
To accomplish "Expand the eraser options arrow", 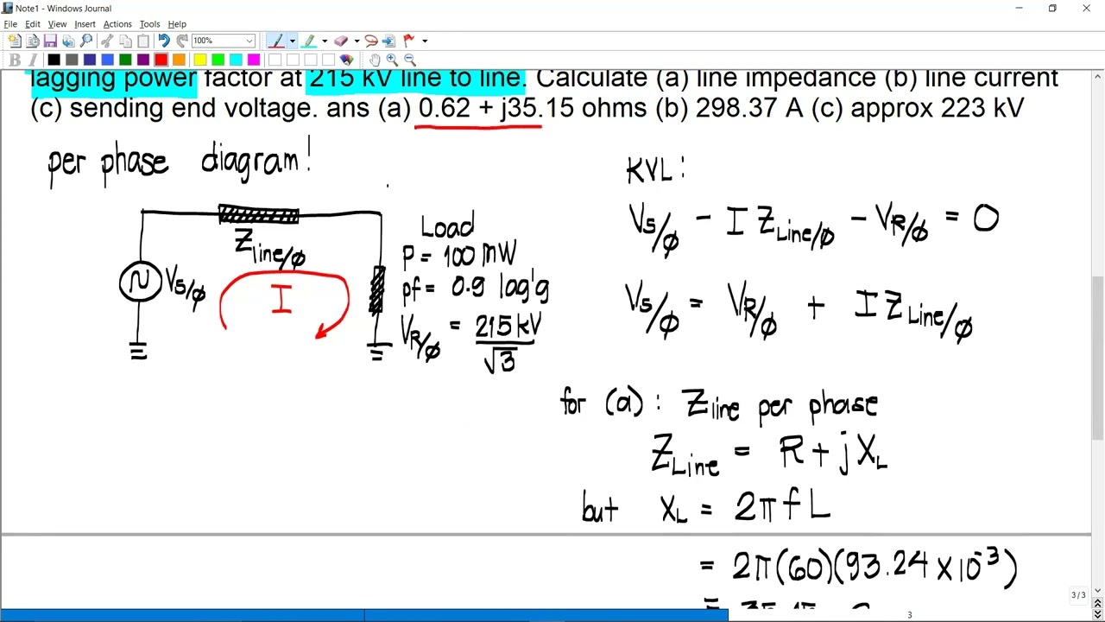I will click(357, 41).
